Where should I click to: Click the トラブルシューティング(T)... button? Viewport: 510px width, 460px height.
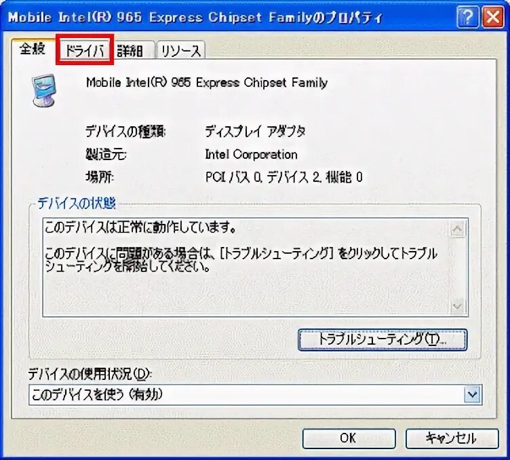(x=382, y=340)
